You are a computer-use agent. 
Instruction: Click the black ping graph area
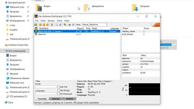144,89
